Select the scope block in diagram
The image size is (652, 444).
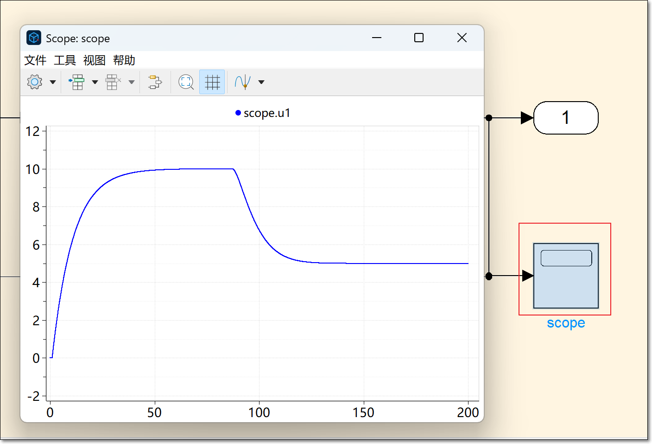(566, 276)
